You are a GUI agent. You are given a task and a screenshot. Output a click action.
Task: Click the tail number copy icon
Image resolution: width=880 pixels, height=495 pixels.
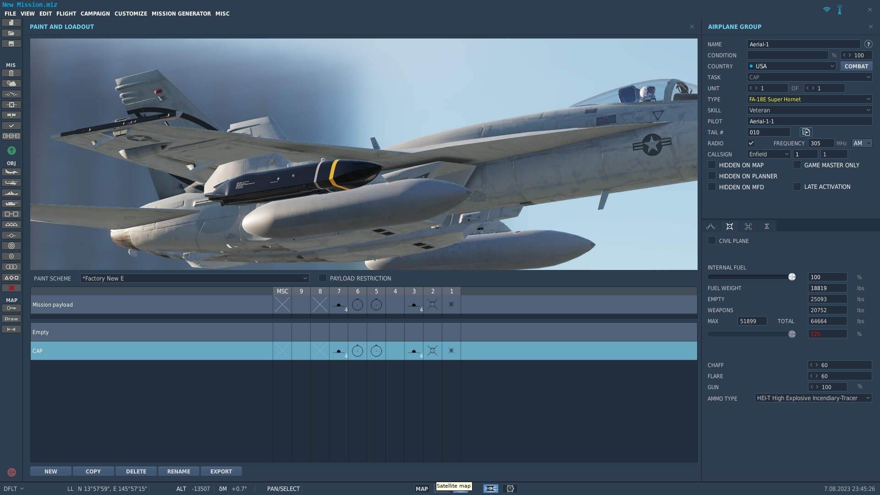[x=806, y=132]
